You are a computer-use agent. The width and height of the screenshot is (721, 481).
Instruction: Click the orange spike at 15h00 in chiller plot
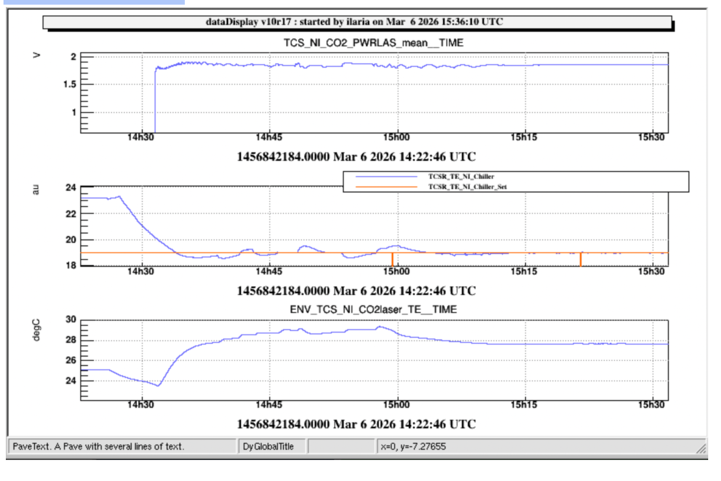click(393, 259)
